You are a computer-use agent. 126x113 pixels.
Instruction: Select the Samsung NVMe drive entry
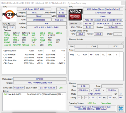point(34,94)
